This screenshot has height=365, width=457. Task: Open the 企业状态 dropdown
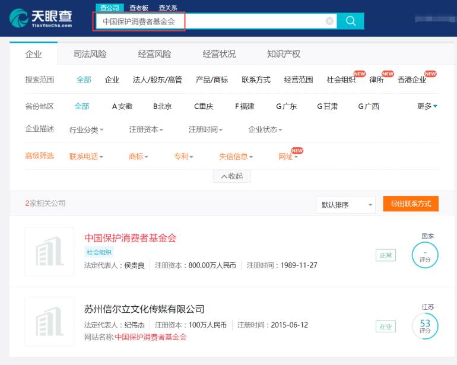click(265, 129)
